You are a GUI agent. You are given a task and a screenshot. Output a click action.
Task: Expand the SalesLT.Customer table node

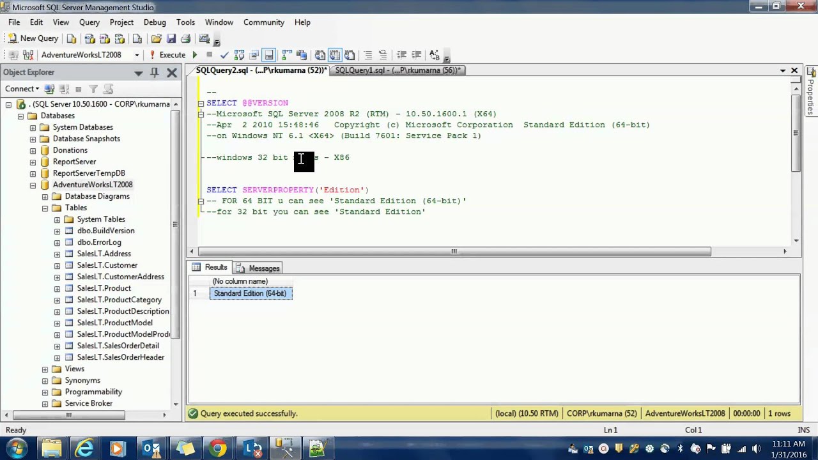point(57,265)
